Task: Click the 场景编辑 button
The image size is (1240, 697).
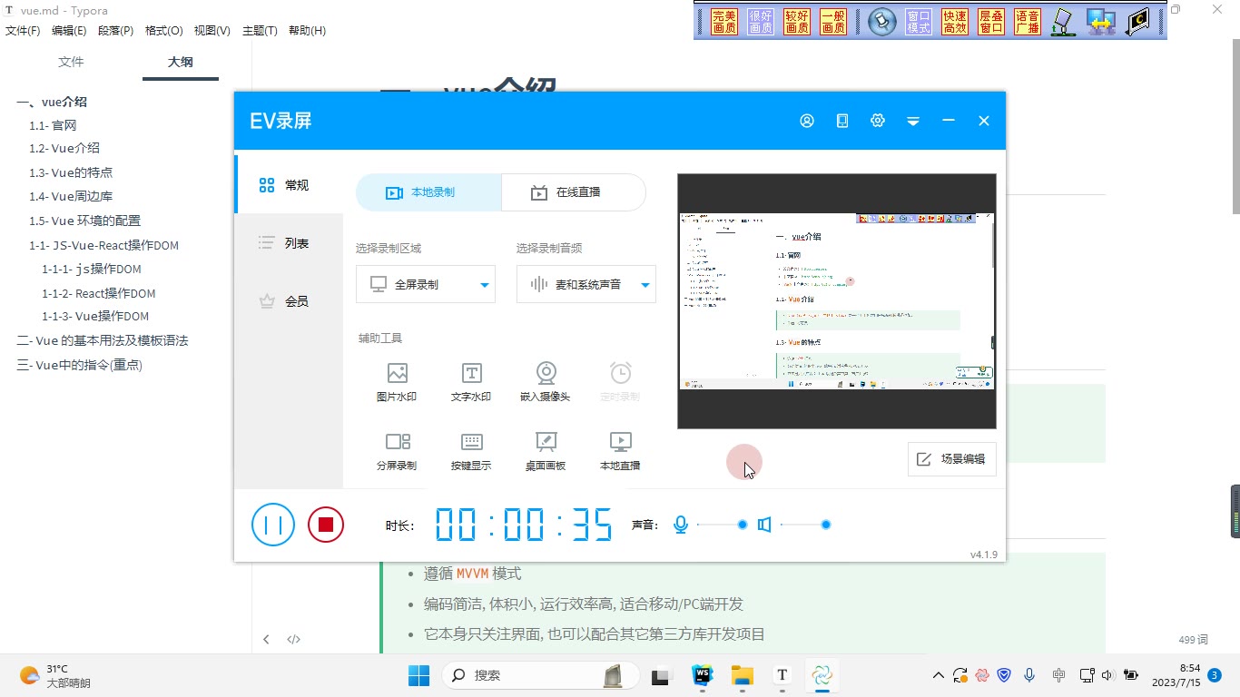Action: click(952, 459)
